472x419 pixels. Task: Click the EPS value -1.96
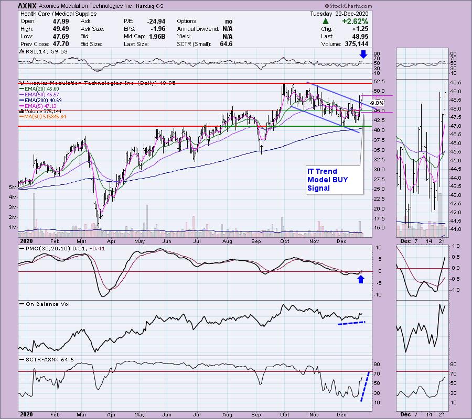[158, 29]
